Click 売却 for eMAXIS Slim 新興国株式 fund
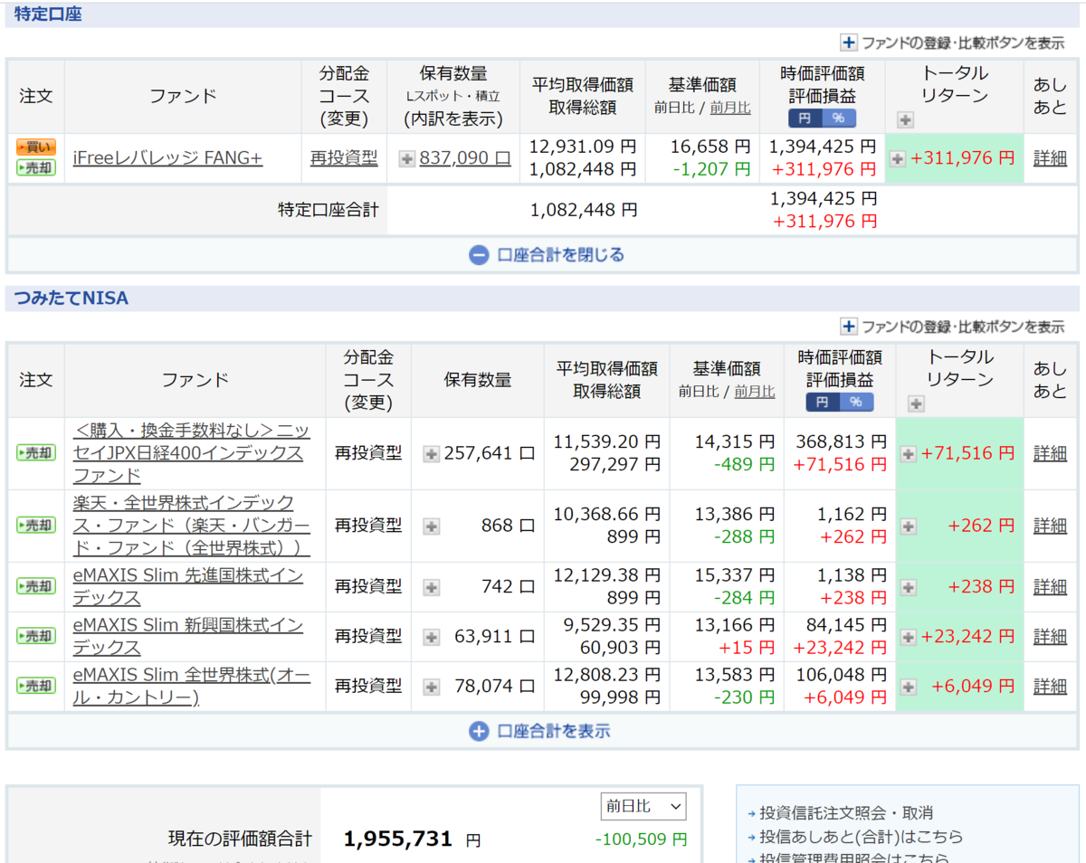The height and width of the screenshot is (863, 1086). [x=36, y=636]
